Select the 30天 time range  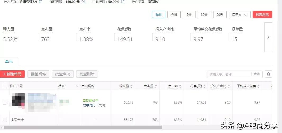click(x=204, y=15)
